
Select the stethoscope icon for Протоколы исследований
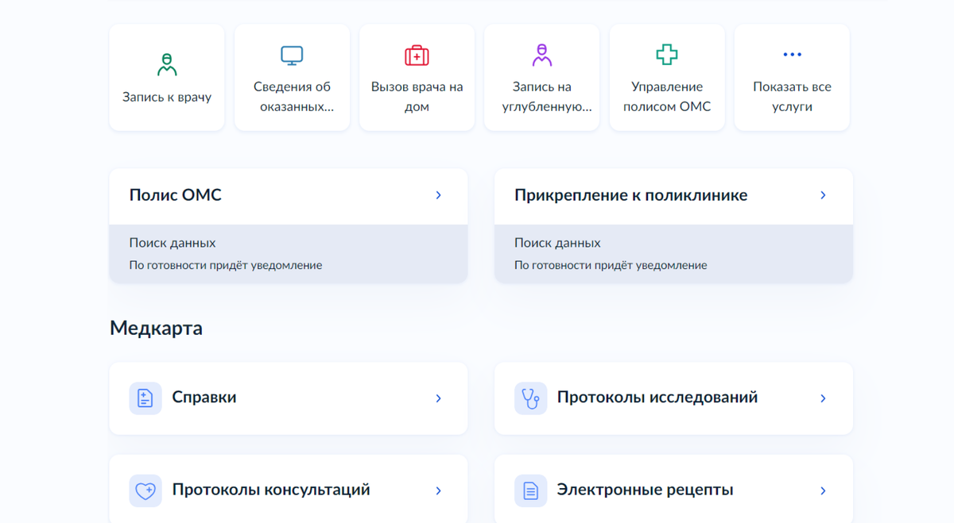tap(531, 398)
